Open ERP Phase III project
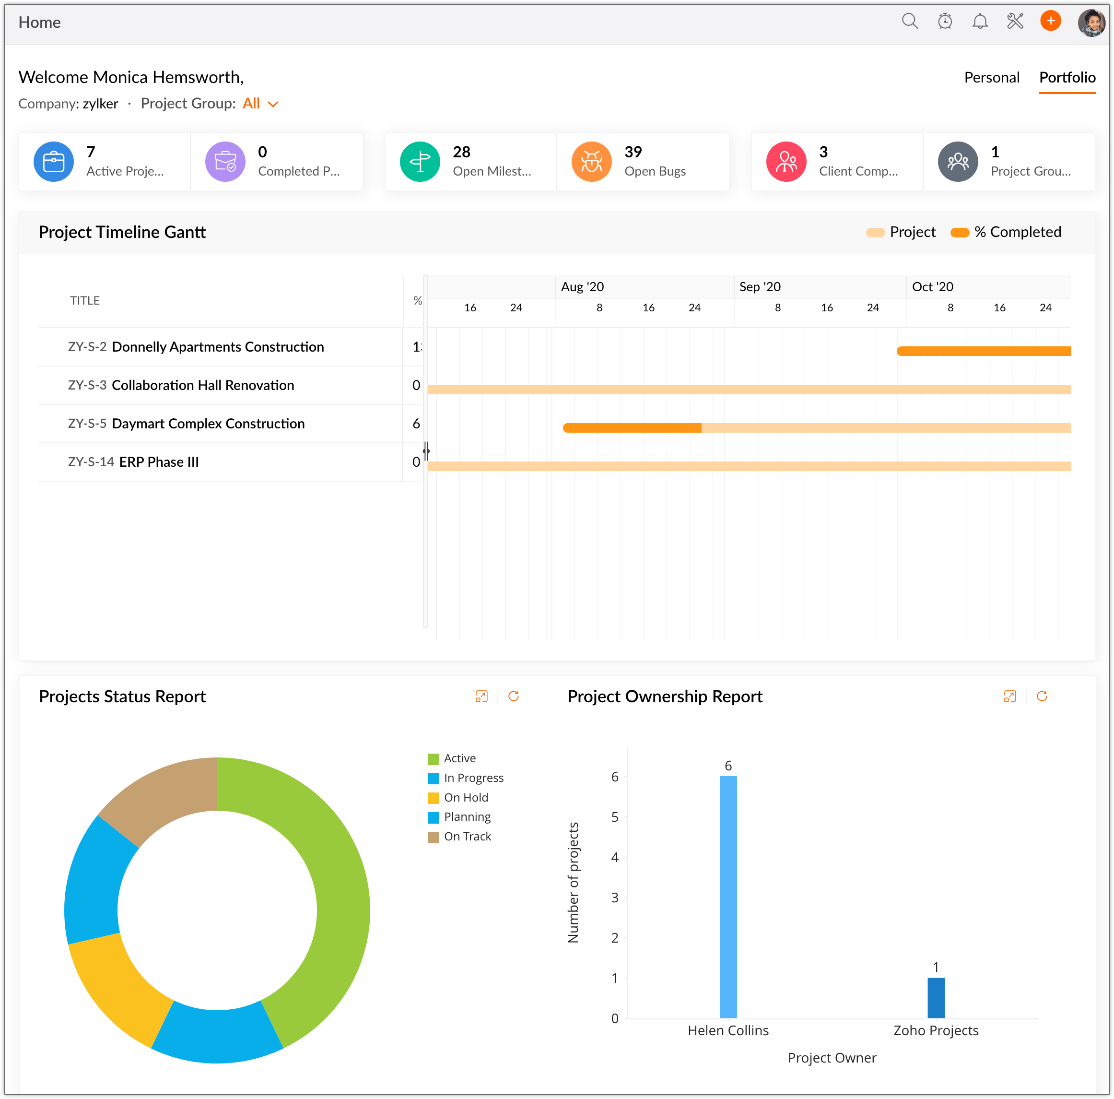The width and height of the screenshot is (1114, 1099). coord(159,461)
